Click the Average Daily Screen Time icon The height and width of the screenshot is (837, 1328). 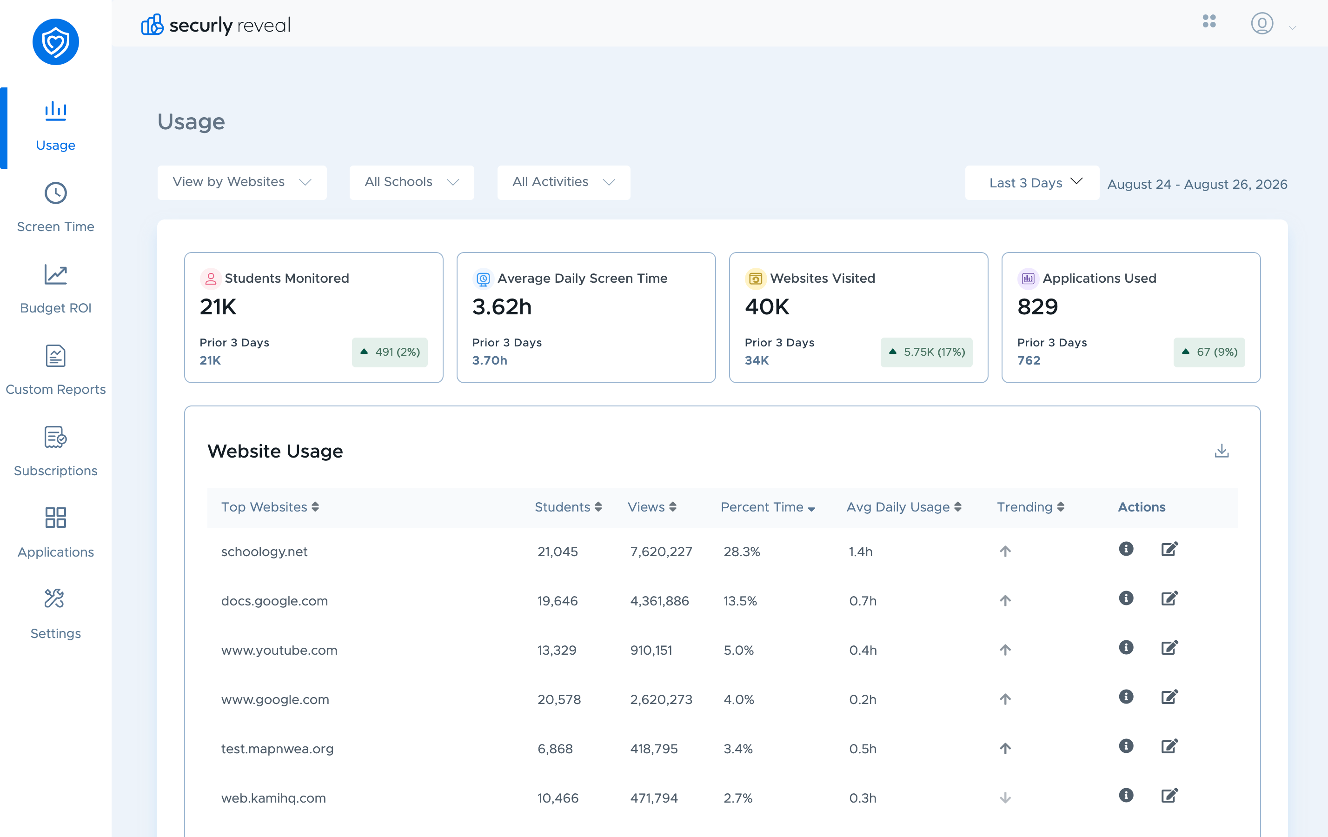pos(483,279)
